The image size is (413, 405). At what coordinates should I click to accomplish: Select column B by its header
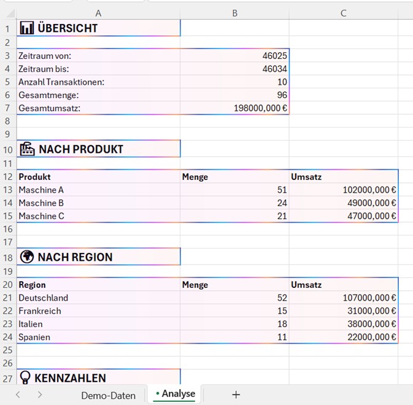coord(234,13)
